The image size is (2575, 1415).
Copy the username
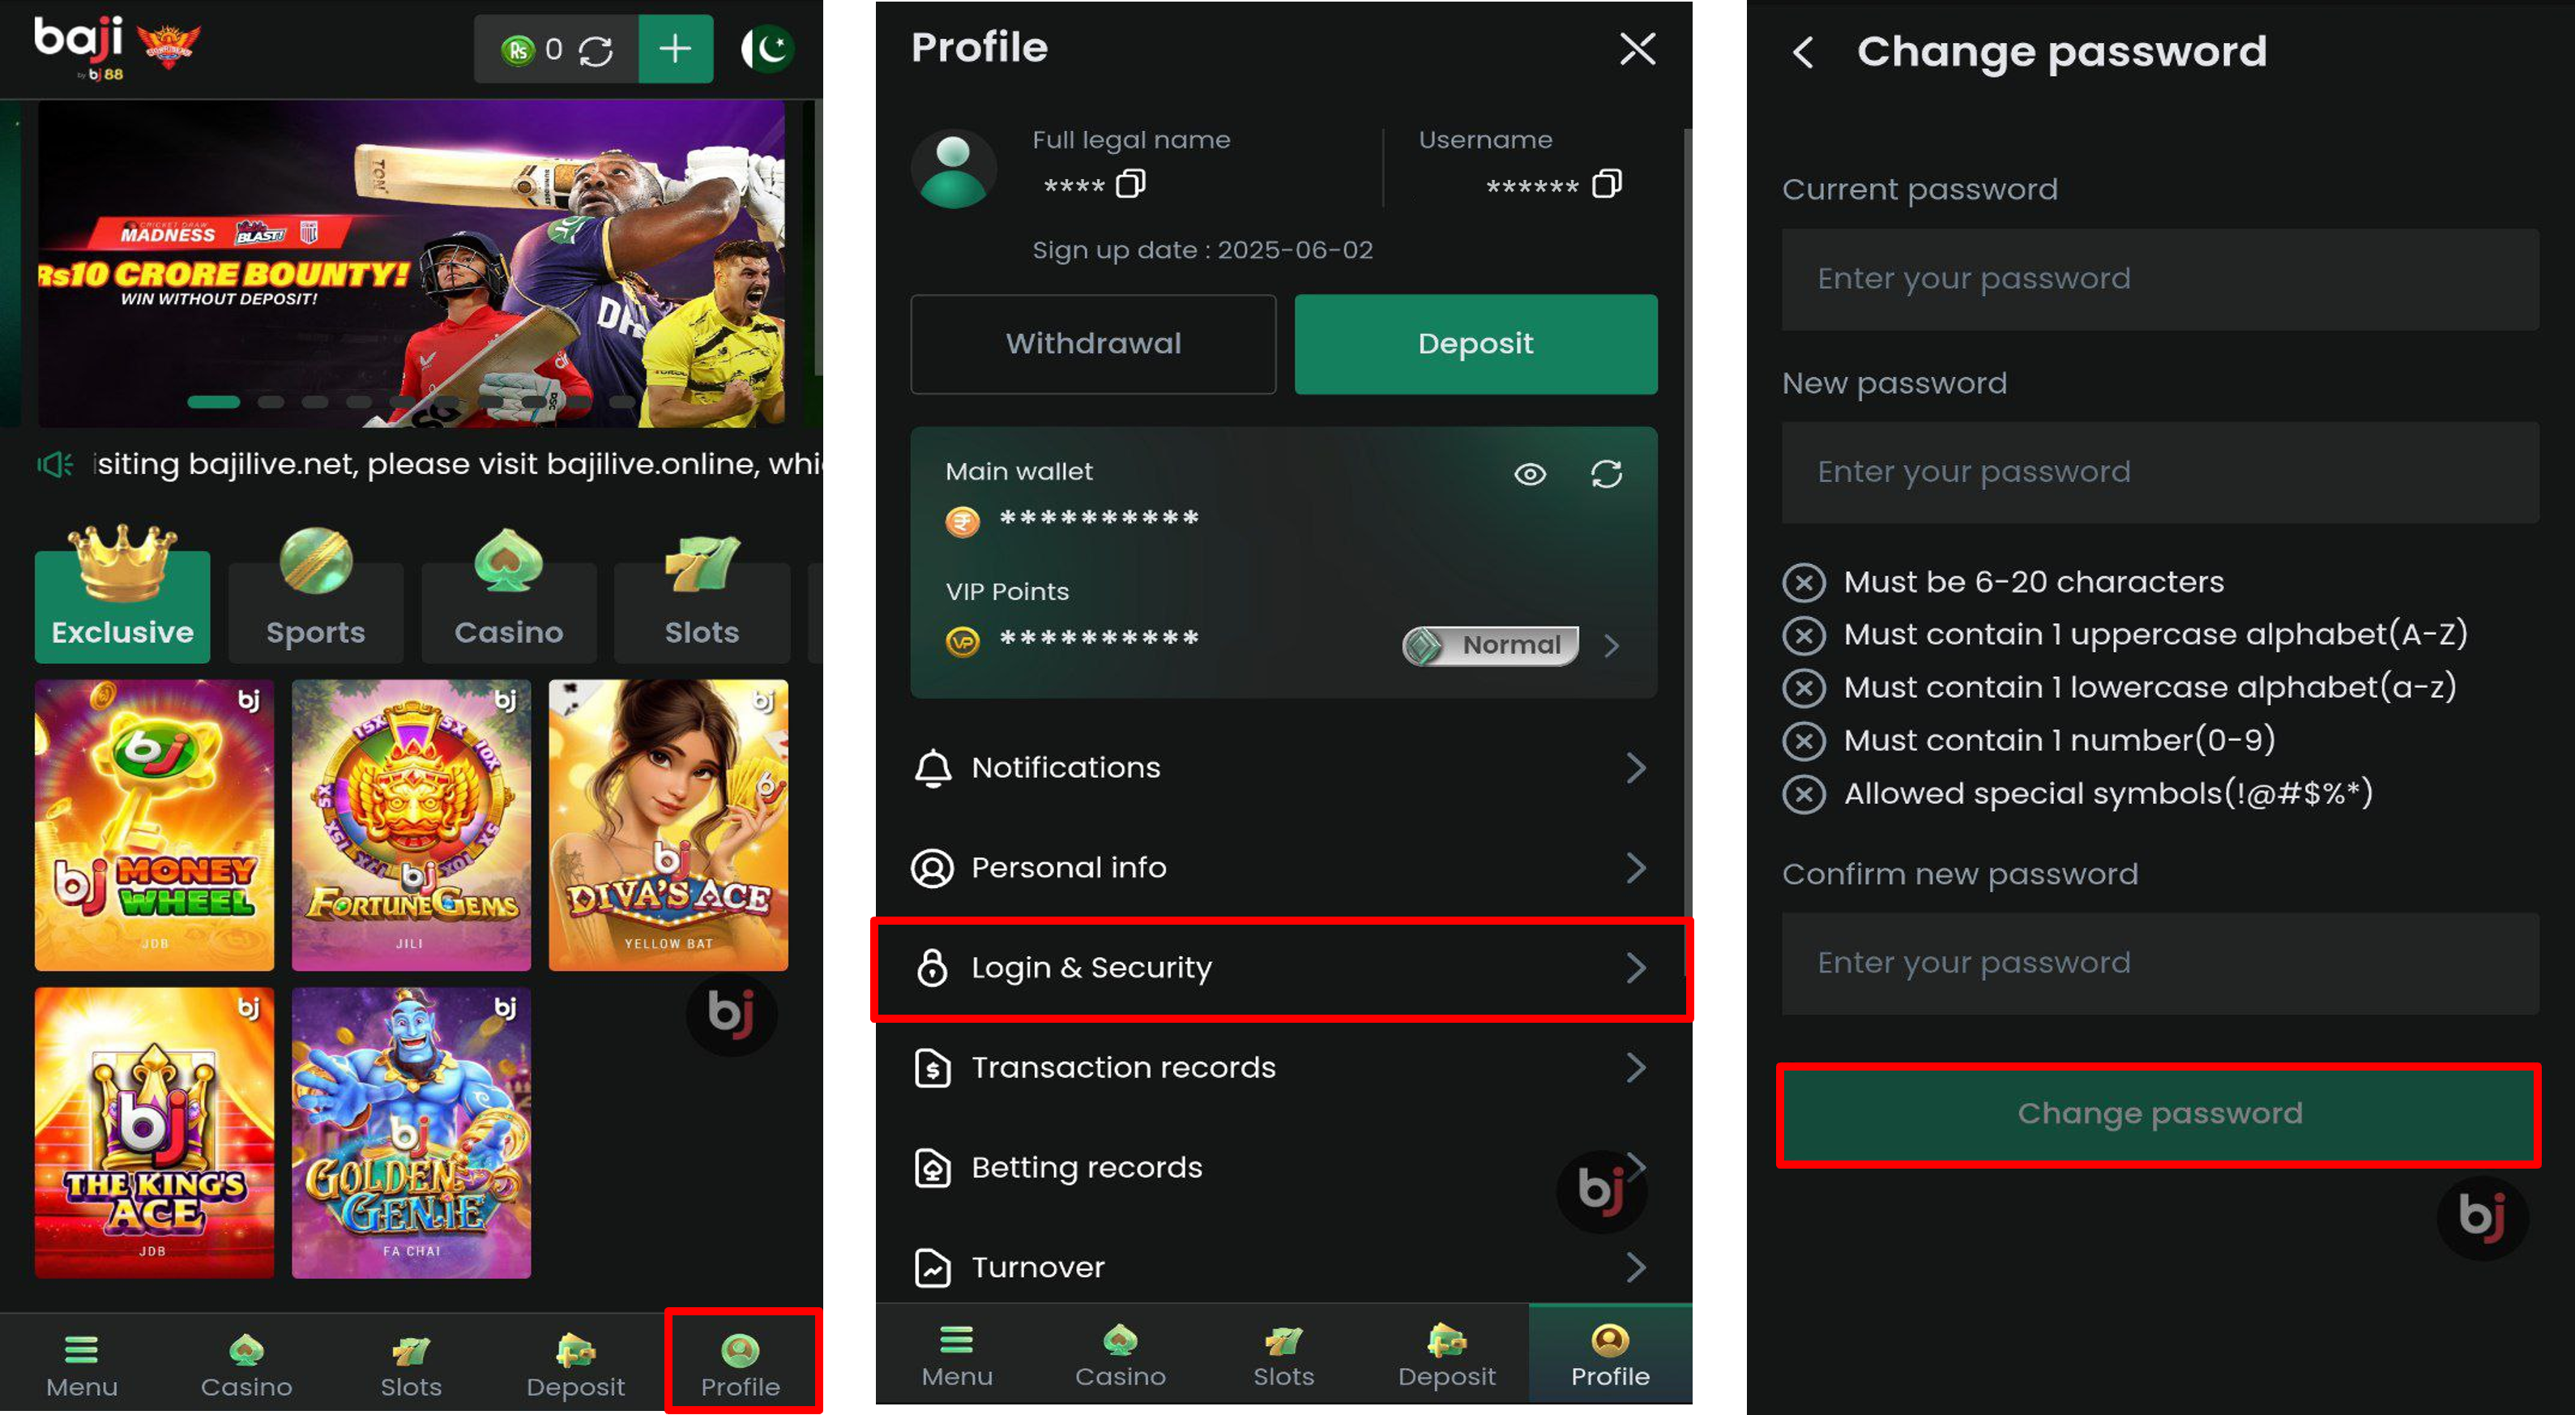pos(1607,184)
